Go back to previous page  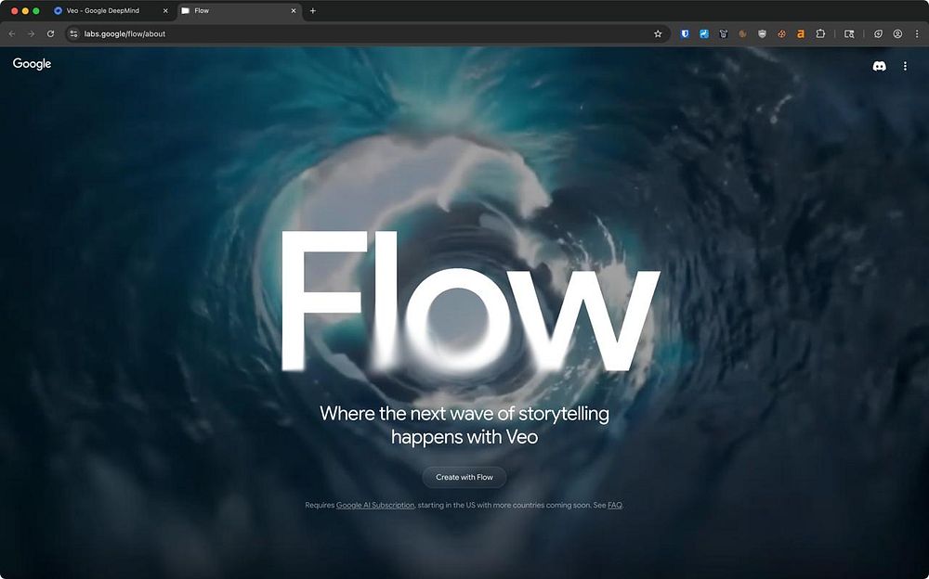pos(12,33)
